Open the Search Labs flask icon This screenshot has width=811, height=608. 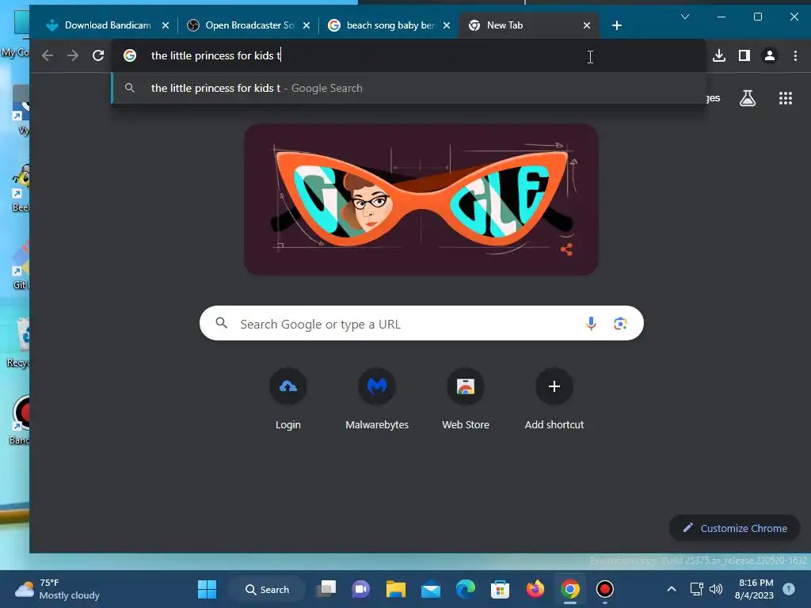748,97
